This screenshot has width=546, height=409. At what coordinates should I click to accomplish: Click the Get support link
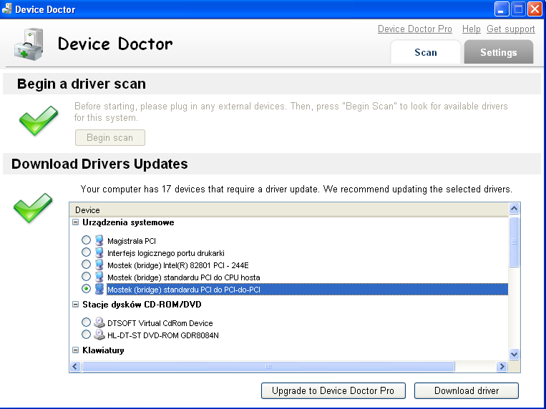click(x=510, y=29)
